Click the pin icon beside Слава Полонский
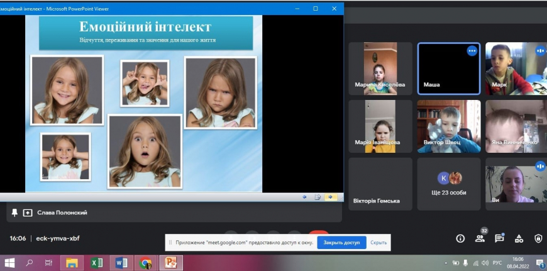 click(x=14, y=213)
